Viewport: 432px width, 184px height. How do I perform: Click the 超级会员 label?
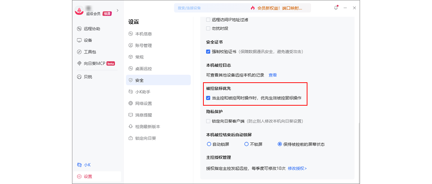pyautogui.click(x=93, y=14)
